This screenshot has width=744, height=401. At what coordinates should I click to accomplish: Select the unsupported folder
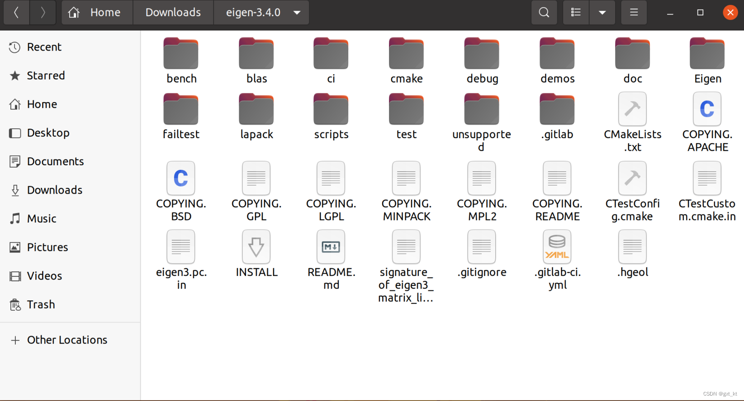[482, 122]
